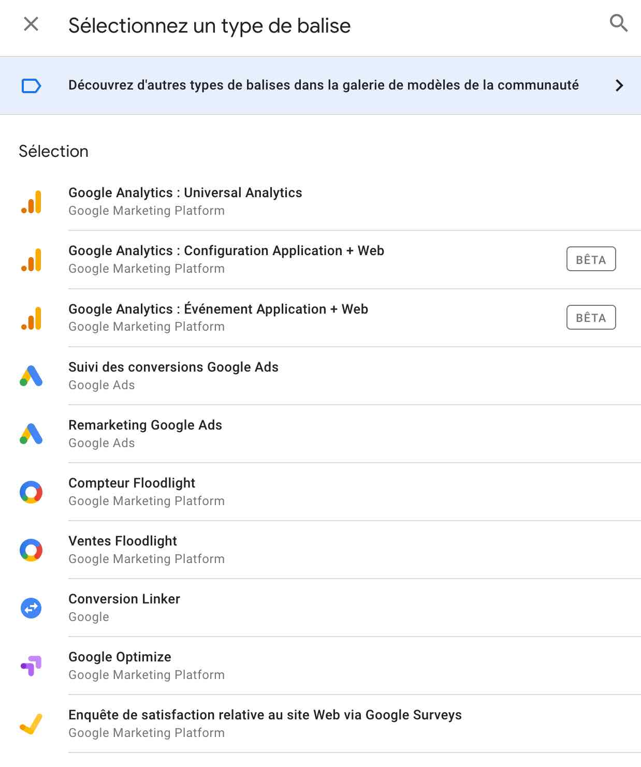
Task: Click the Google Ads conversion tracking icon
Action: coord(32,376)
